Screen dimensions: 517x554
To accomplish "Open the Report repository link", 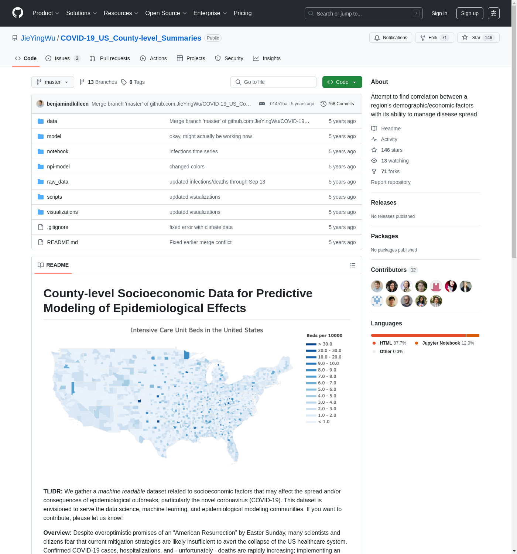I will pyautogui.click(x=390, y=182).
